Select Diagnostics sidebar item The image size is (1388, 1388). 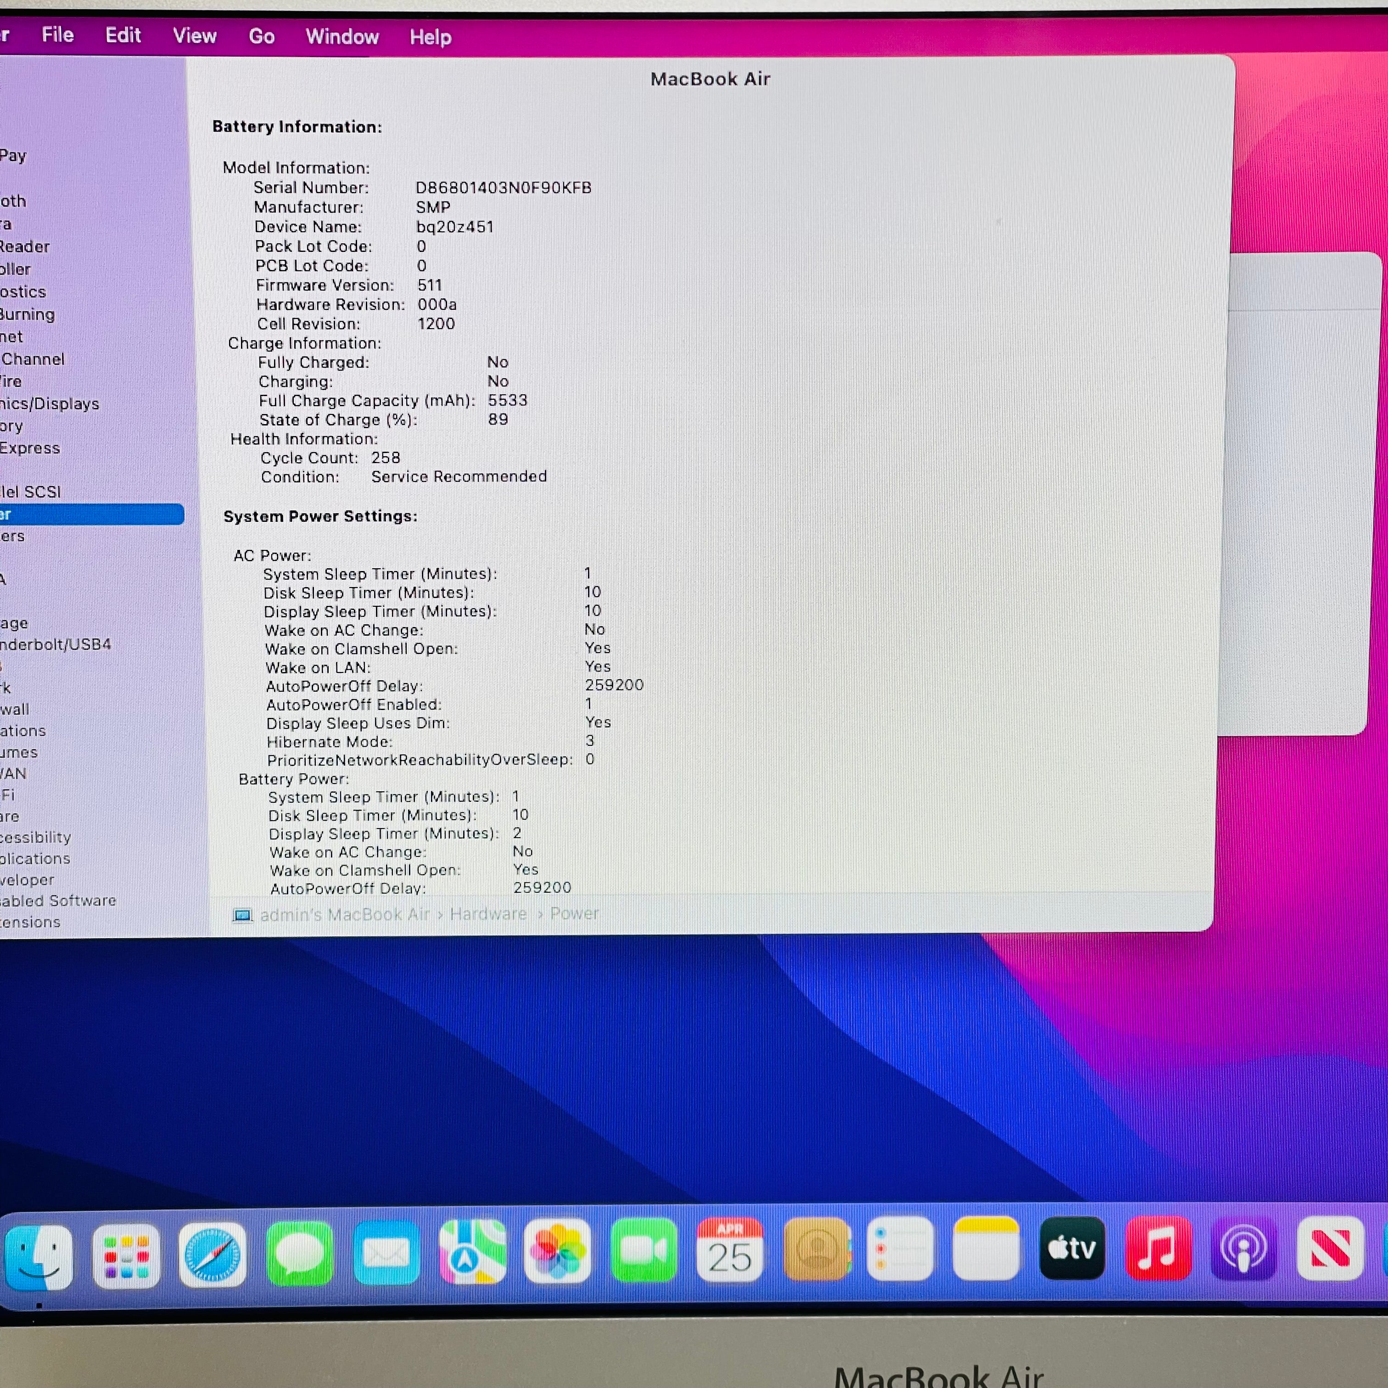point(23,291)
